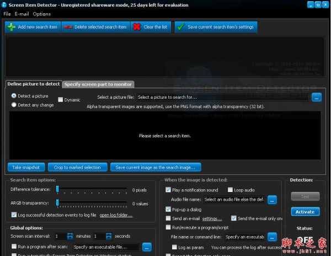
Task: Enable the Dynamic checkbox
Action: point(60,99)
